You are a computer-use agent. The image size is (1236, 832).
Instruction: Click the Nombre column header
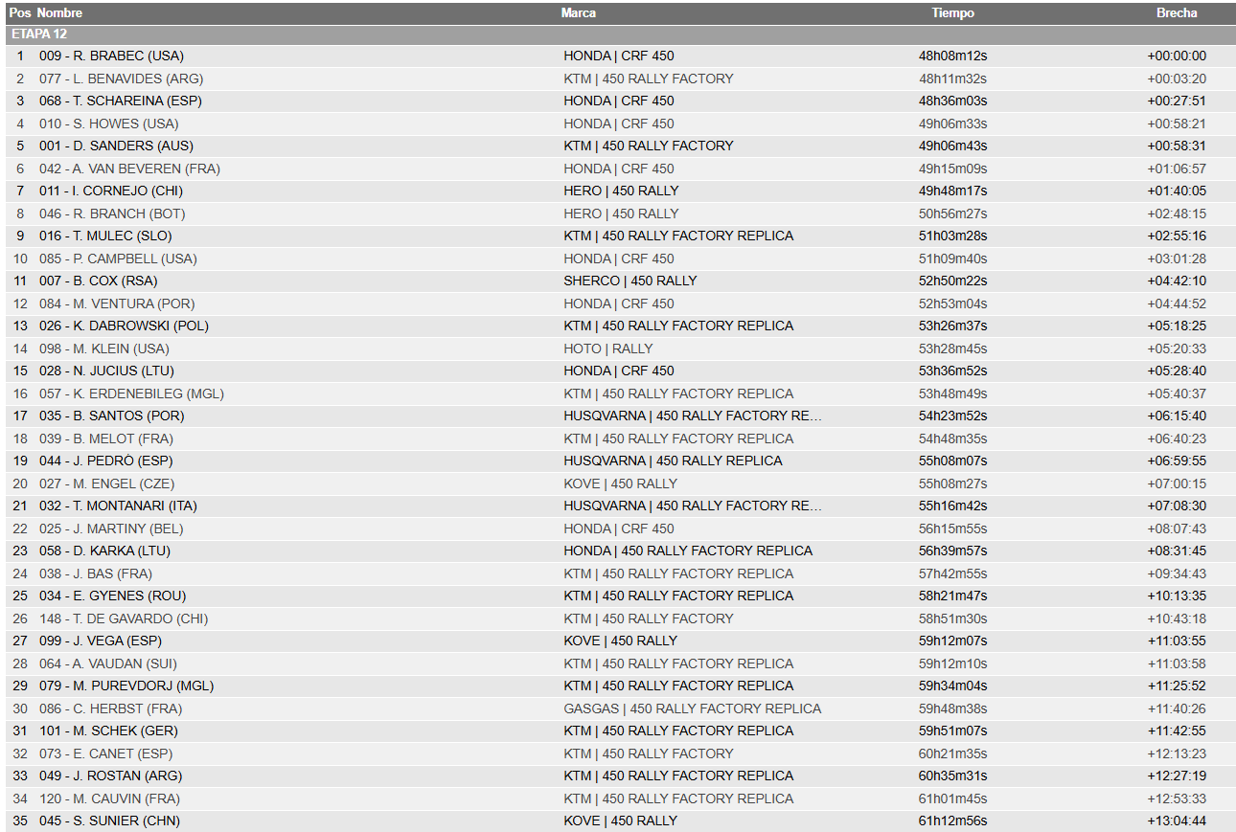pos(59,13)
